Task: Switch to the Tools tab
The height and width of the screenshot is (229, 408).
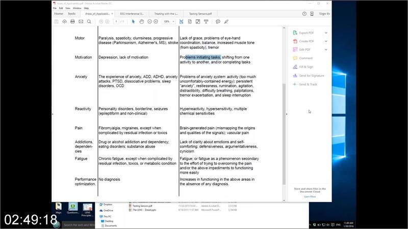Action: tap(71, 14)
